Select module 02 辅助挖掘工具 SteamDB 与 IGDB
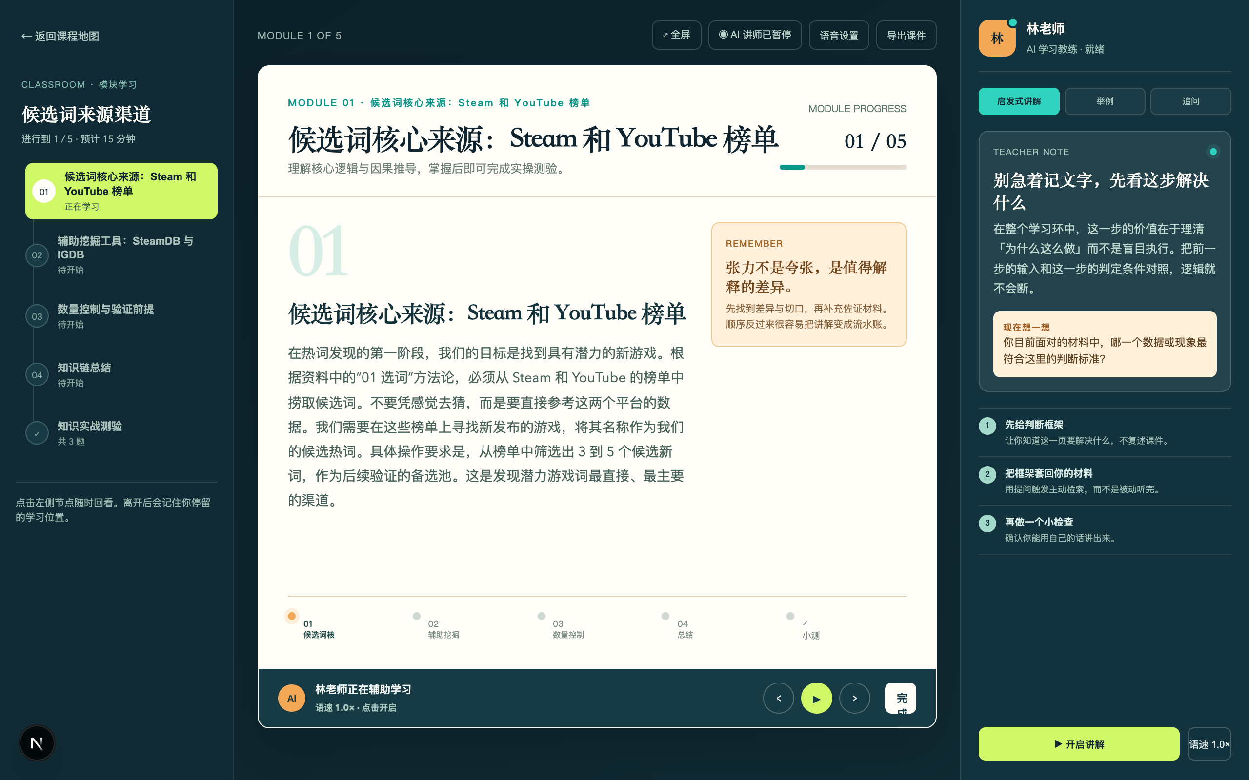 tap(121, 255)
